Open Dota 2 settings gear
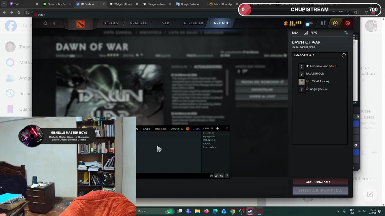This screenshot has height=216, width=385. 45,23
